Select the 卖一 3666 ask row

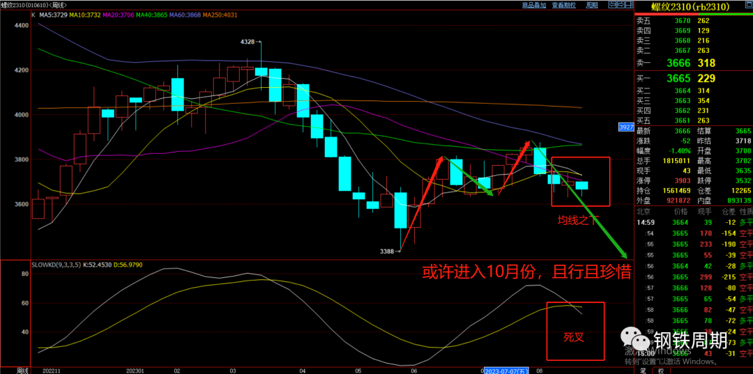694,63
